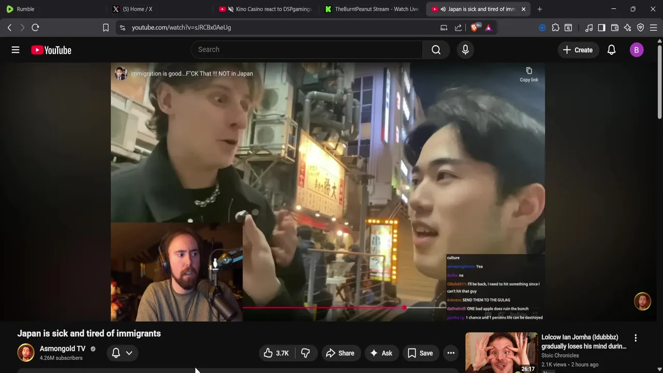Click the Lolcow Ian Jomha video thumbnail
The height and width of the screenshot is (373, 663).
click(x=501, y=353)
